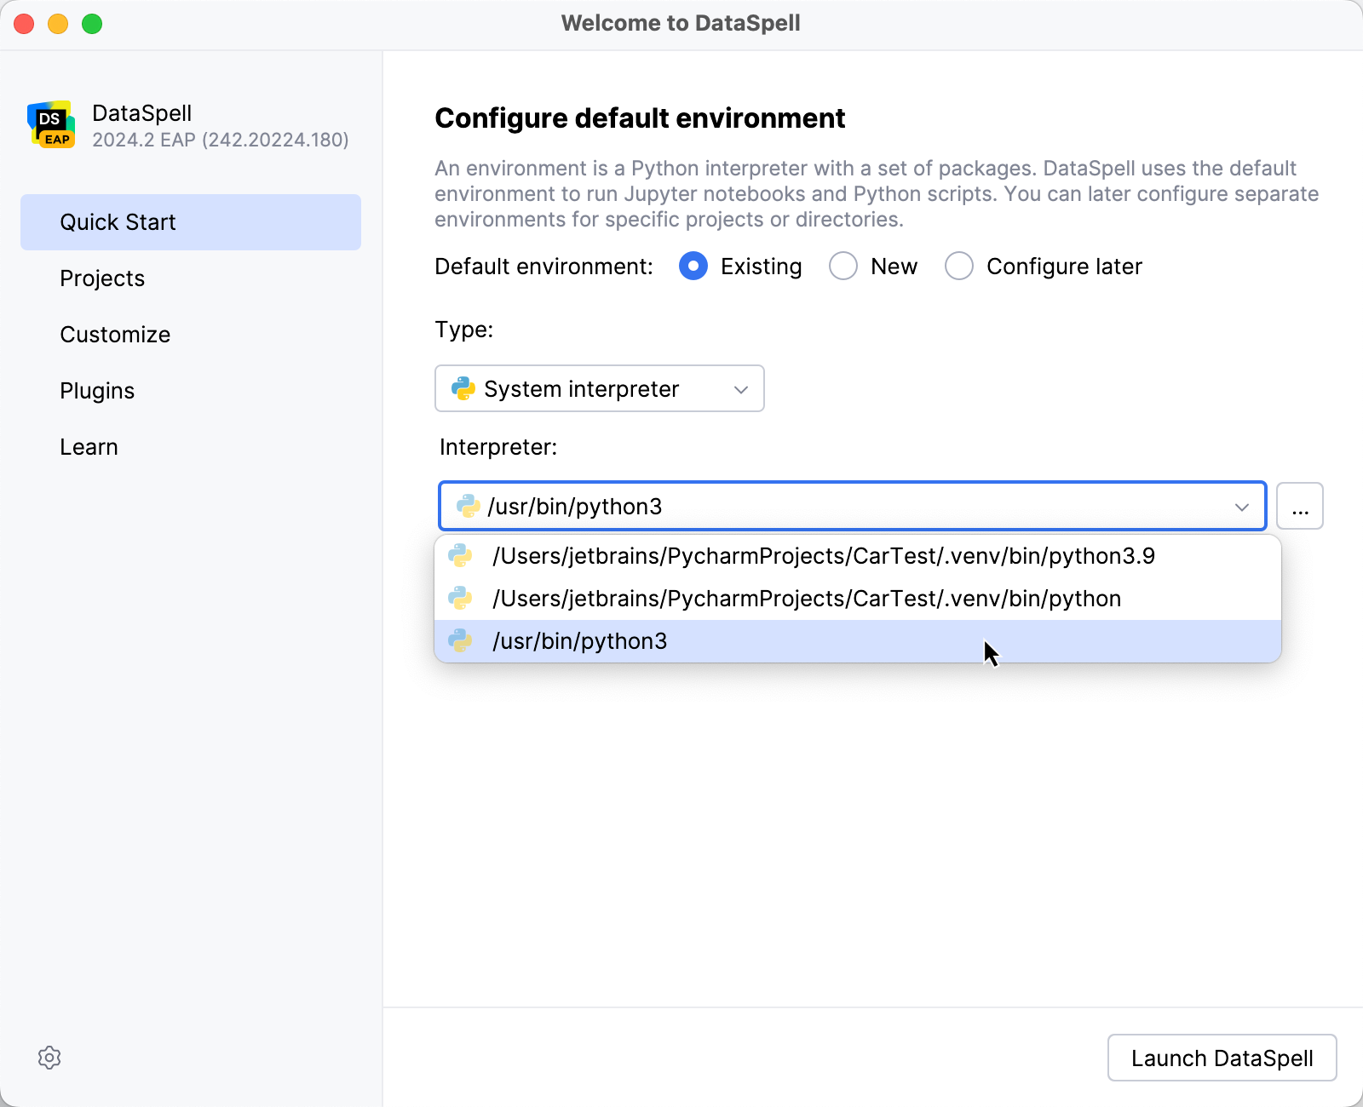The height and width of the screenshot is (1107, 1363).
Task: Switch to the Projects section
Action: coord(102,278)
